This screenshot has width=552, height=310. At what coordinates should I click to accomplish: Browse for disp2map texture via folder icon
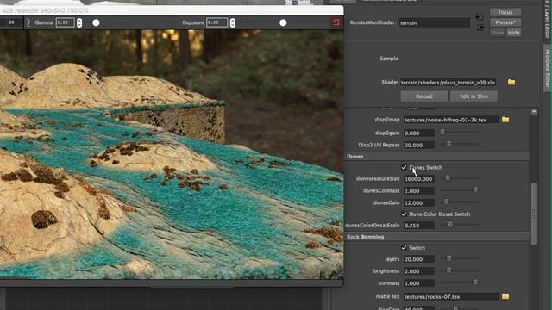click(x=505, y=120)
